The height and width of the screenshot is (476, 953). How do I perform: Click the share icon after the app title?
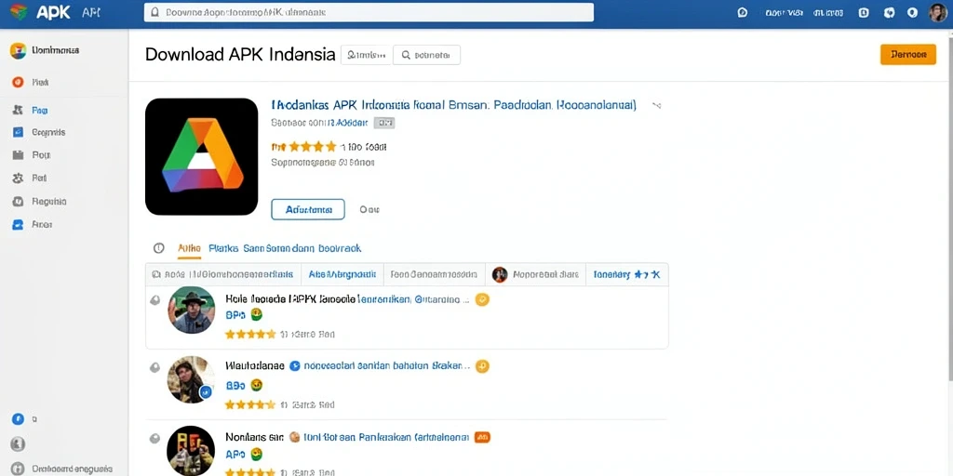[656, 105]
